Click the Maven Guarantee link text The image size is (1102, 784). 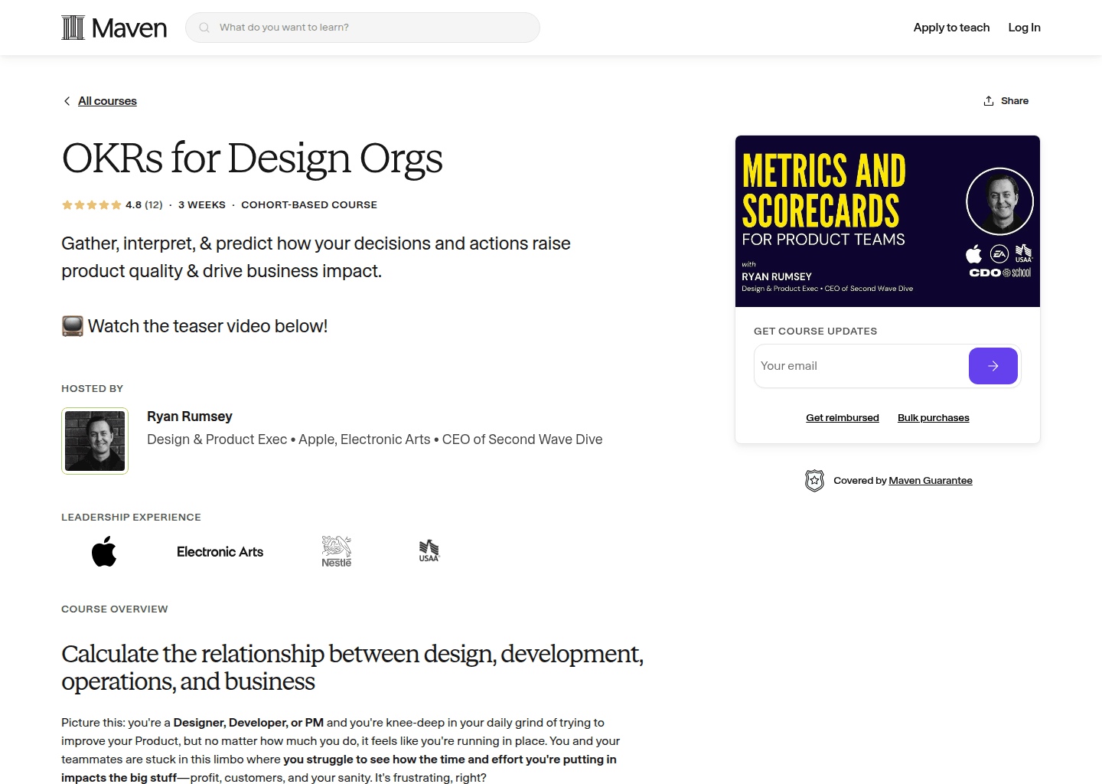click(x=931, y=480)
